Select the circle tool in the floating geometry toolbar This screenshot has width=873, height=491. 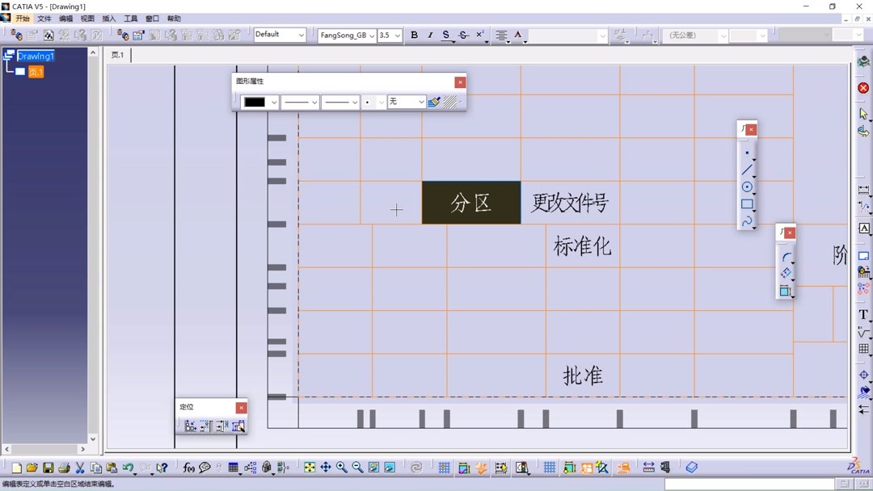click(x=747, y=187)
